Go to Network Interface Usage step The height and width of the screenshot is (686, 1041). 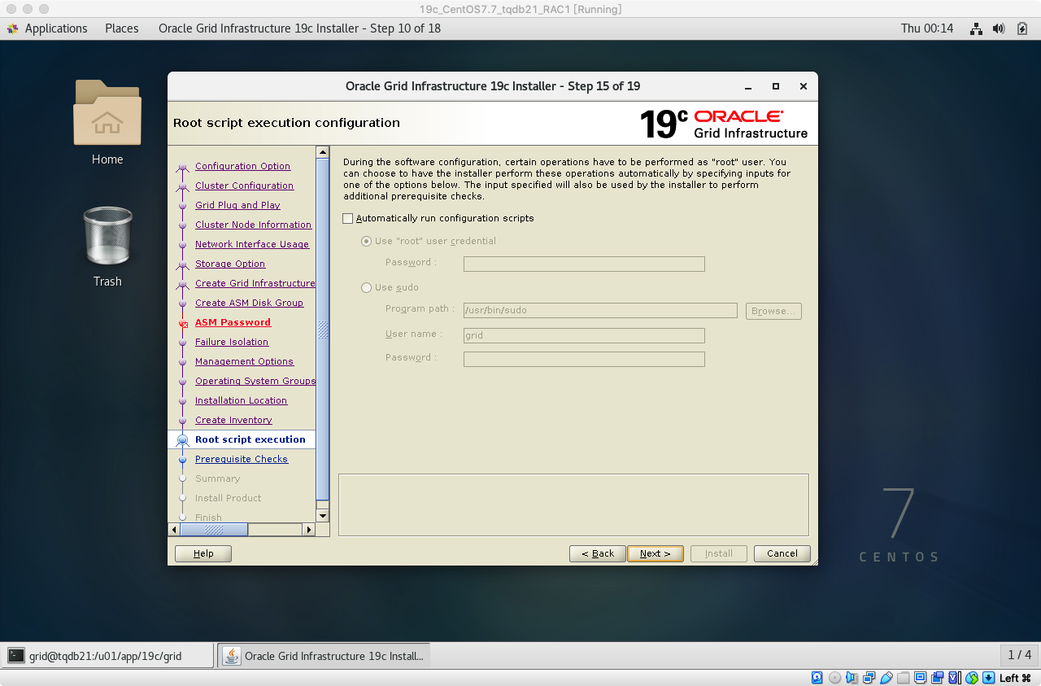(x=252, y=244)
